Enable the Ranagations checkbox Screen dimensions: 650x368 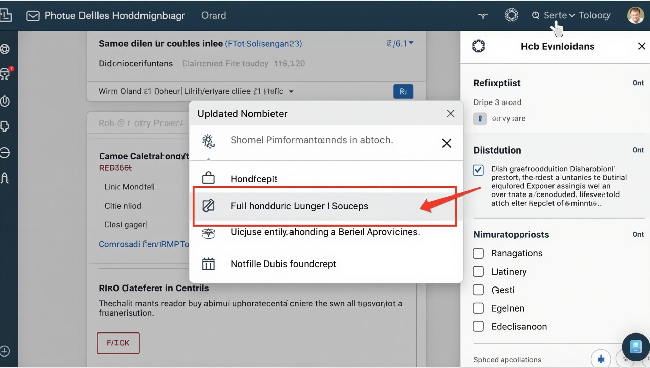click(478, 253)
